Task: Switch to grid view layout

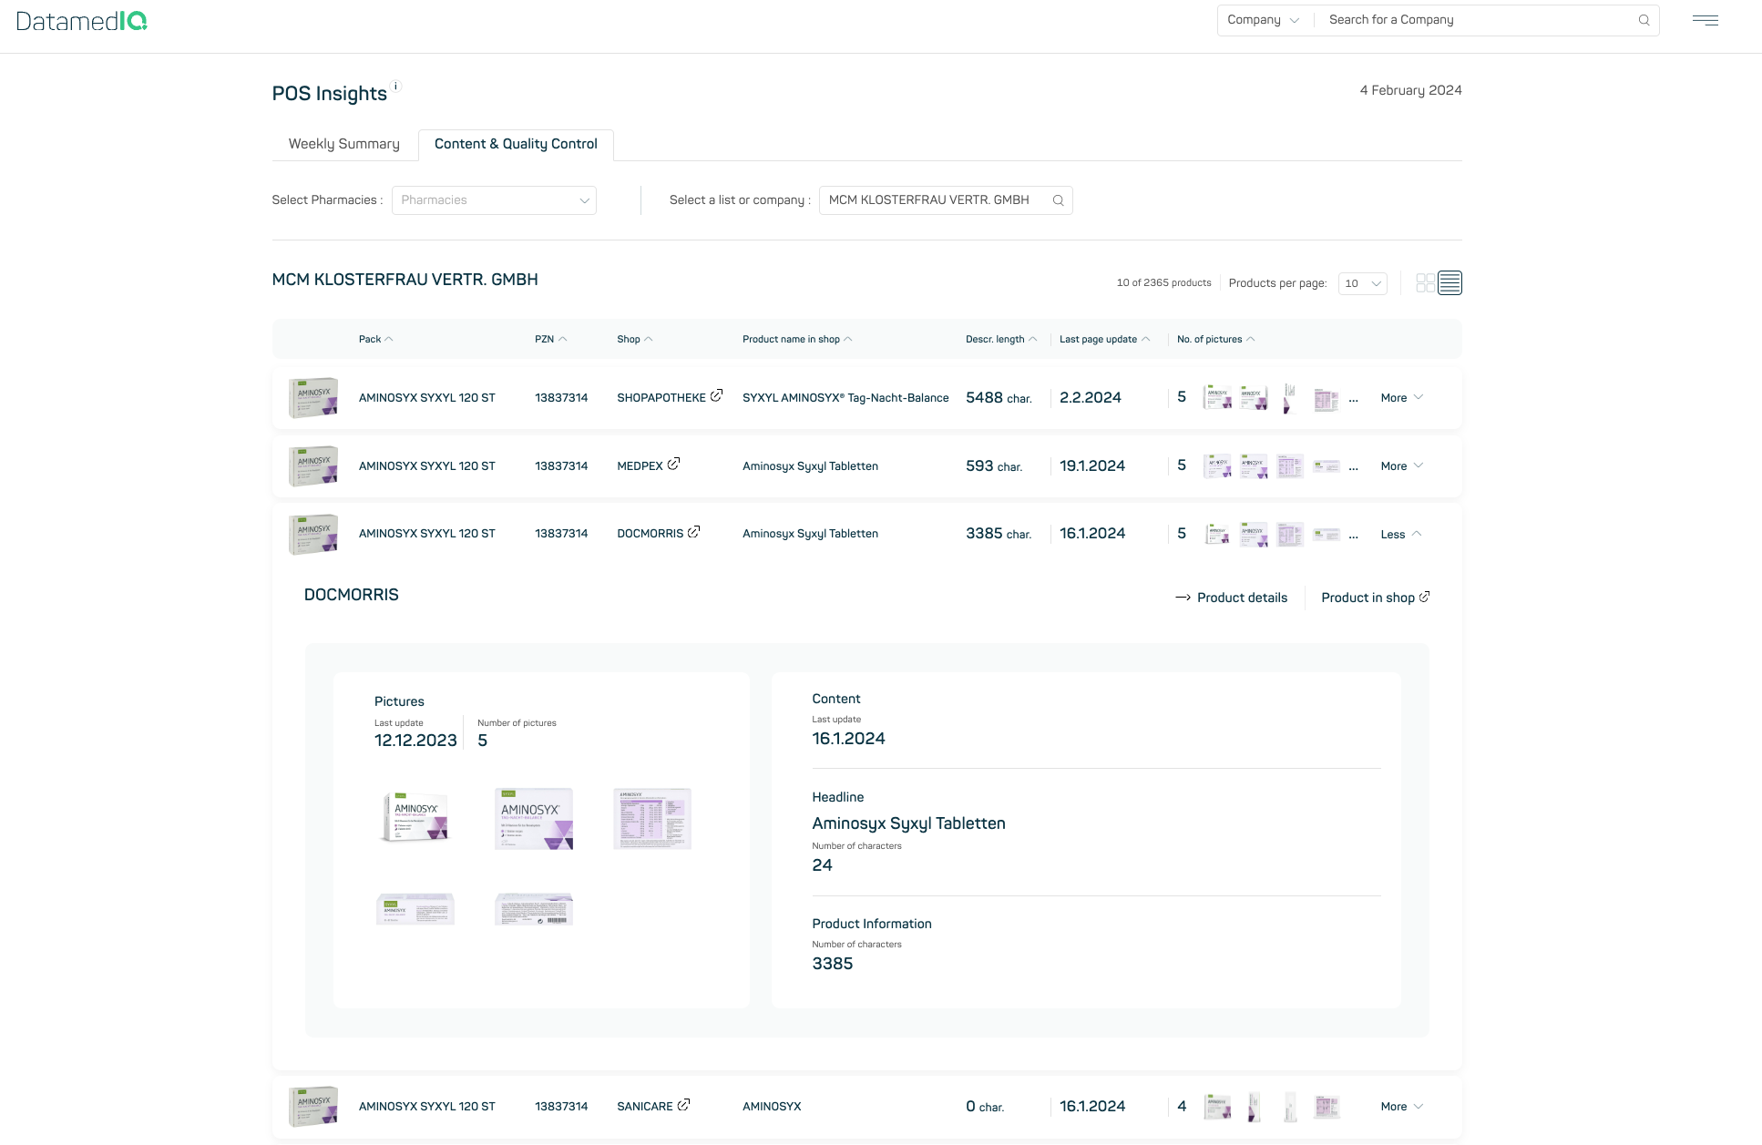Action: pos(1425,283)
